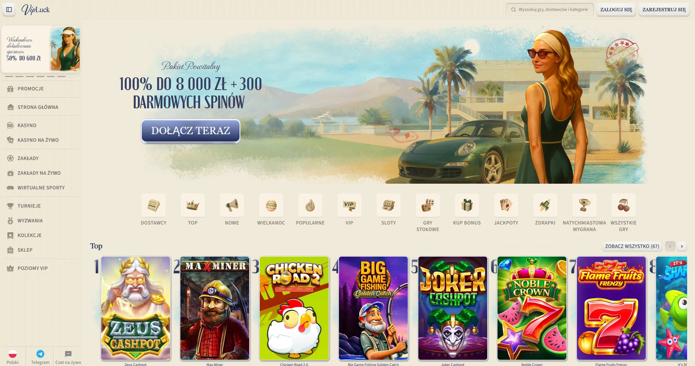
Task: Open the Polski language selector
Action: [13, 357]
